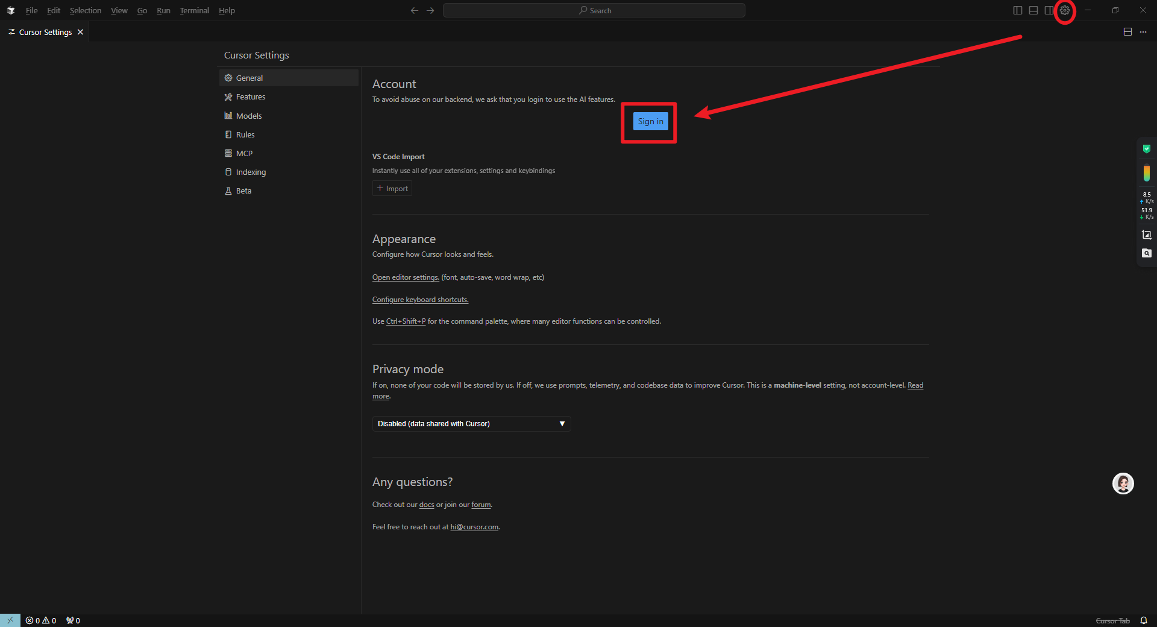
Task: Select the Models settings section
Action: click(289, 116)
